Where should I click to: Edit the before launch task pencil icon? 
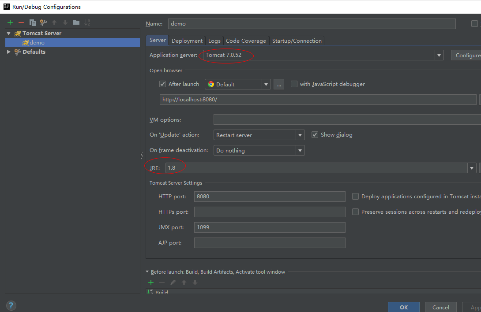[173, 282]
